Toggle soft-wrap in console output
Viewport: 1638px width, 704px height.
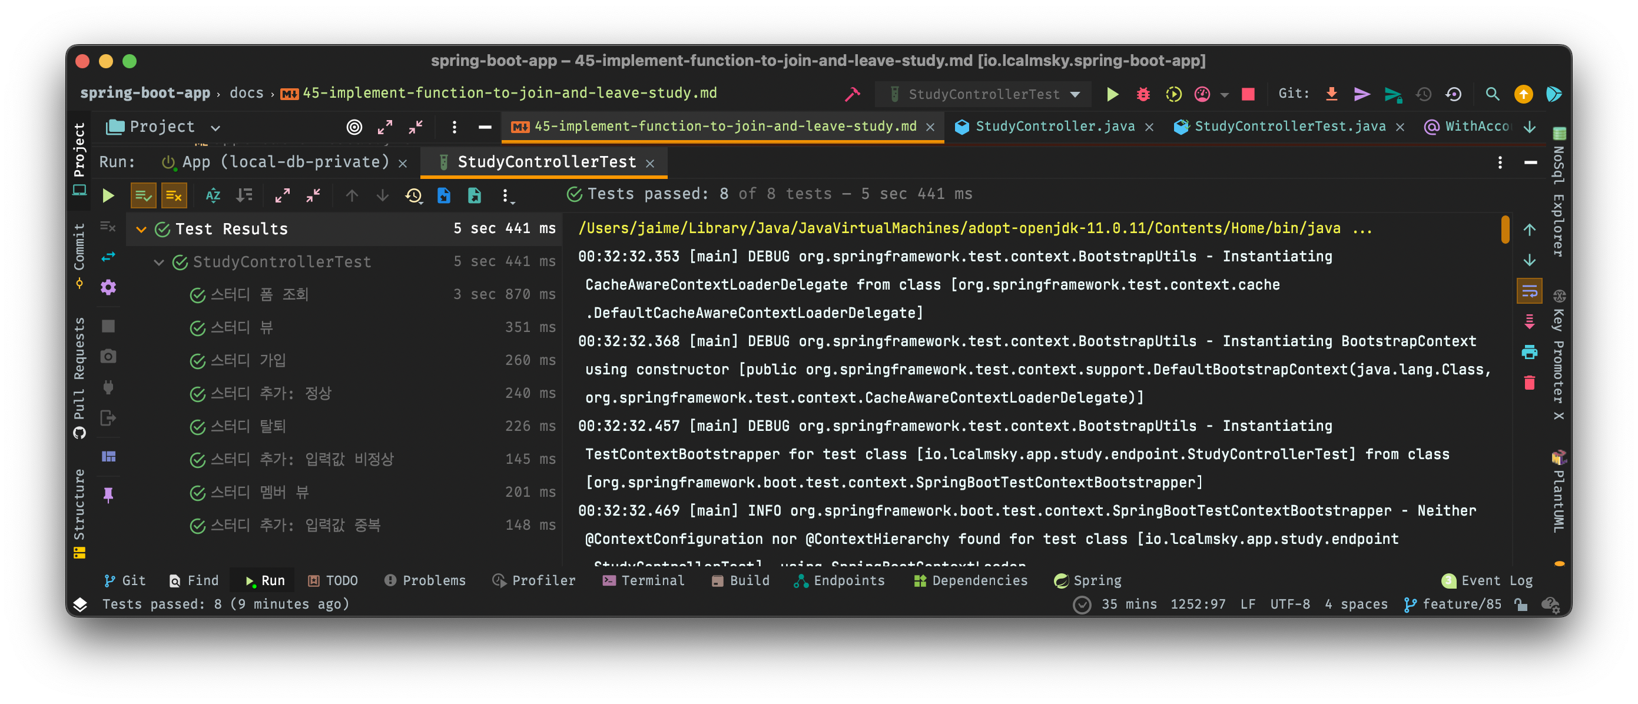click(x=1529, y=291)
